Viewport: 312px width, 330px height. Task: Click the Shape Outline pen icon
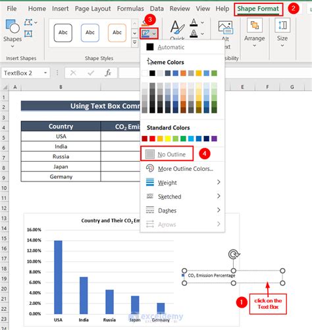click(145, 34)
